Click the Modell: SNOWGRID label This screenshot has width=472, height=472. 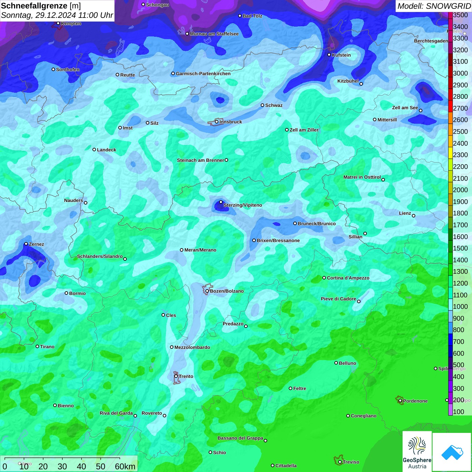pos(434,6)
